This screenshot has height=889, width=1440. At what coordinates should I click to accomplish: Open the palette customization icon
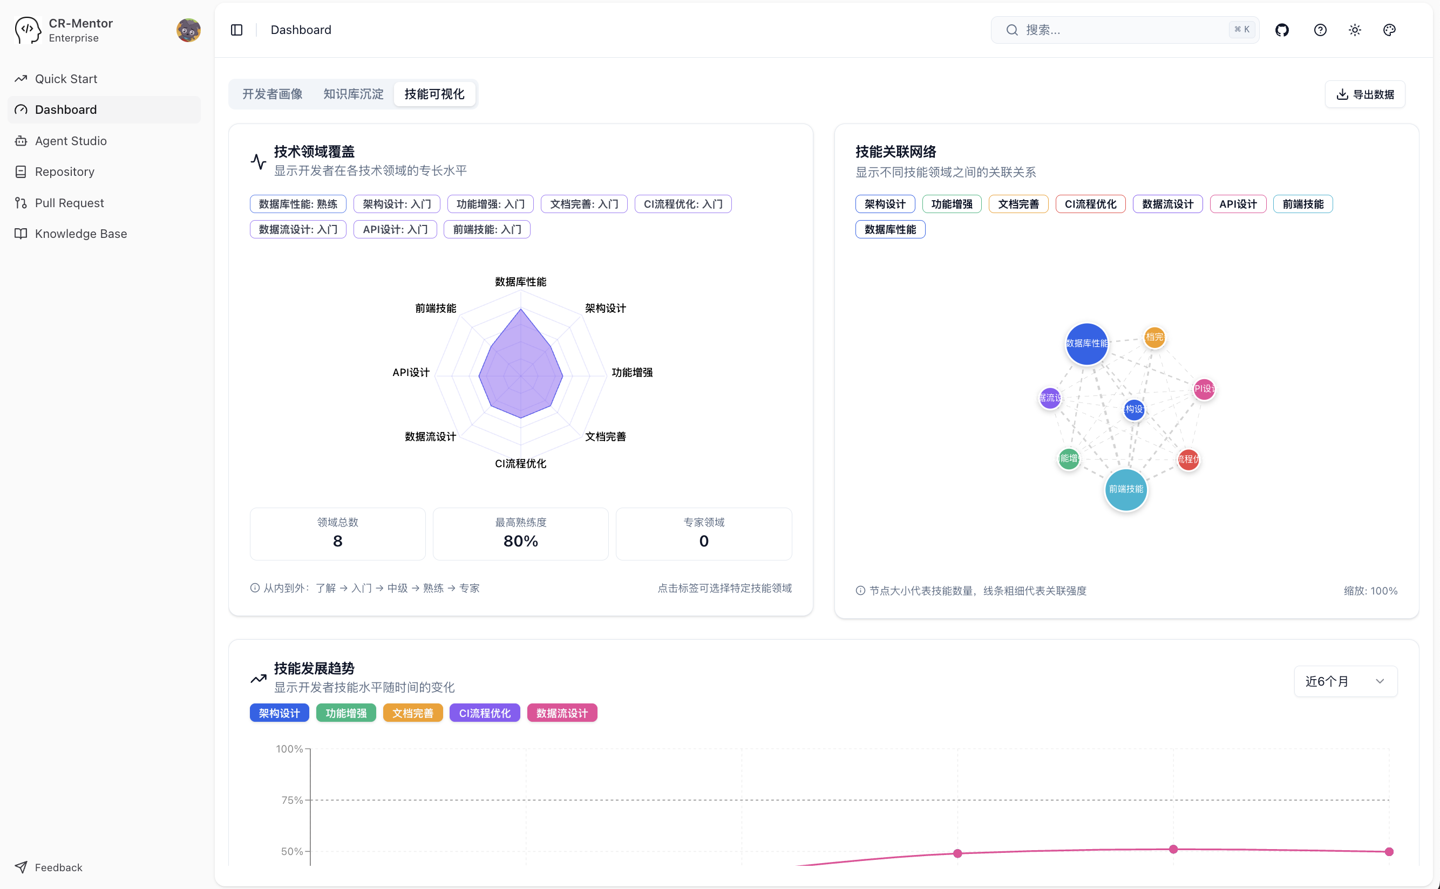click(1389, 29)
